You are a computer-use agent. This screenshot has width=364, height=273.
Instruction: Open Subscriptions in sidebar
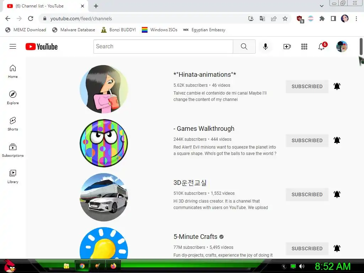[x=13, y=150]
